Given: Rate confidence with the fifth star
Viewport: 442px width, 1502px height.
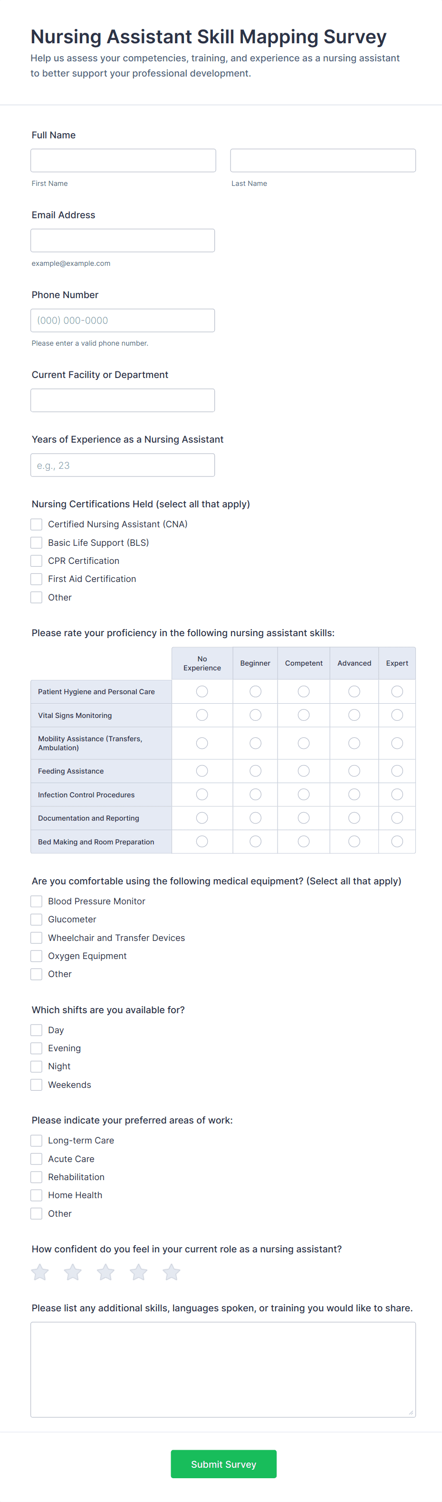Looking at the screenshot, I should (172, 1272).
